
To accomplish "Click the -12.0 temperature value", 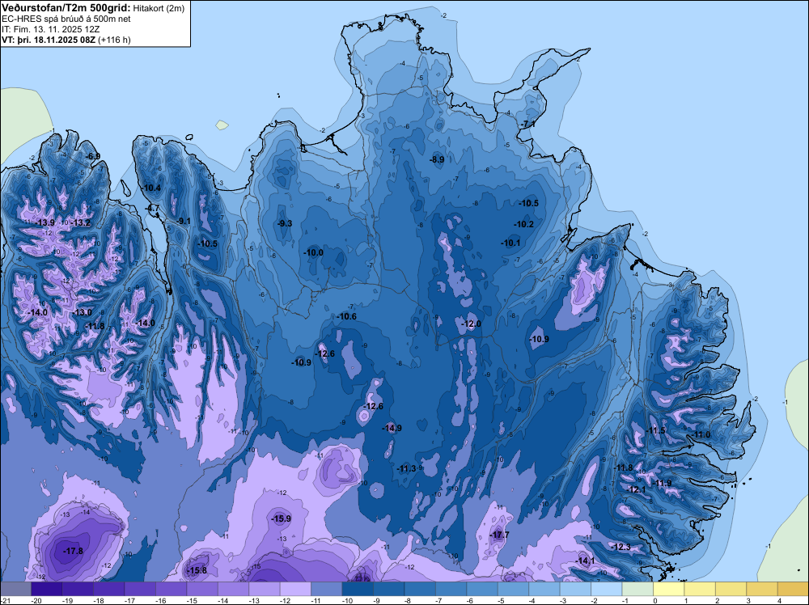I will pos(472,324).
